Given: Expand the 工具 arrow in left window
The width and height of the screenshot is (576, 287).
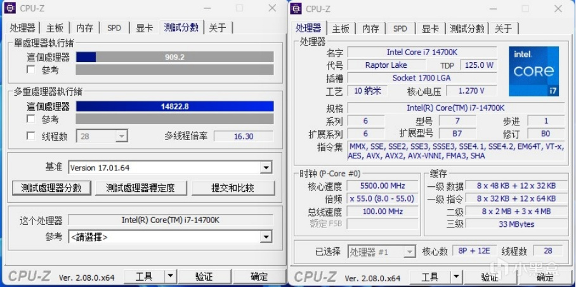Looking at the screenshot, I should 170,276.
